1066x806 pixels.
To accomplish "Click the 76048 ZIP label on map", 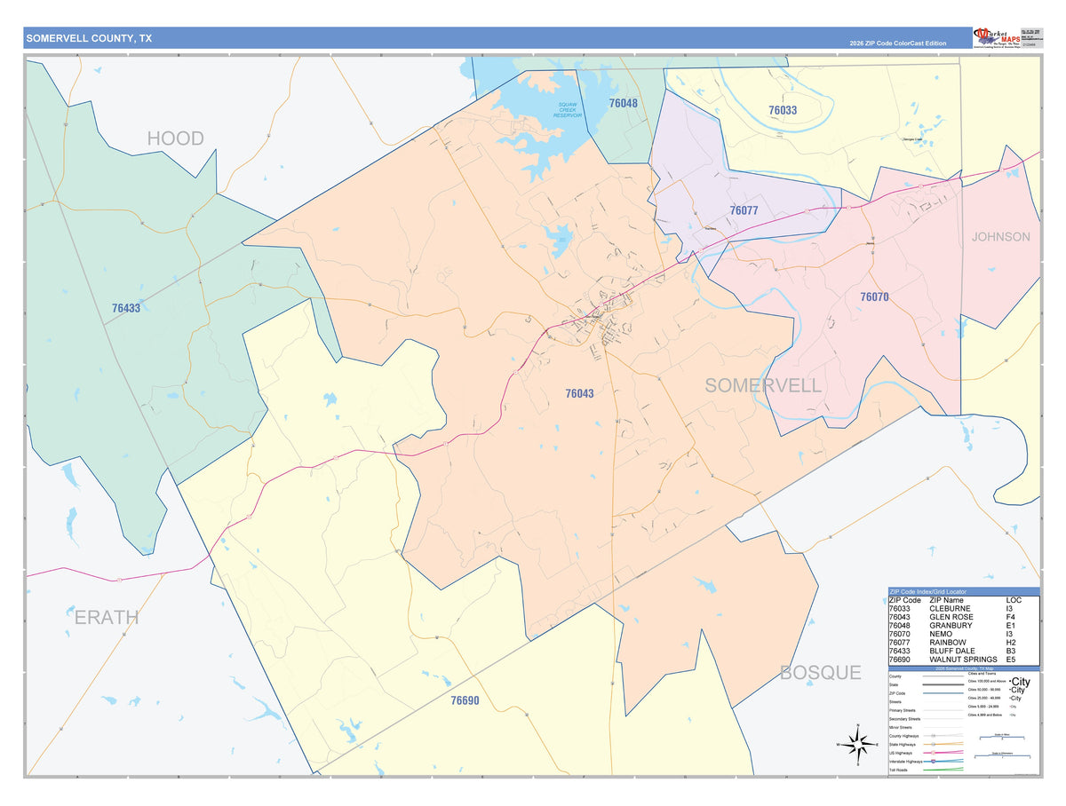I will [x=623, y=103].
